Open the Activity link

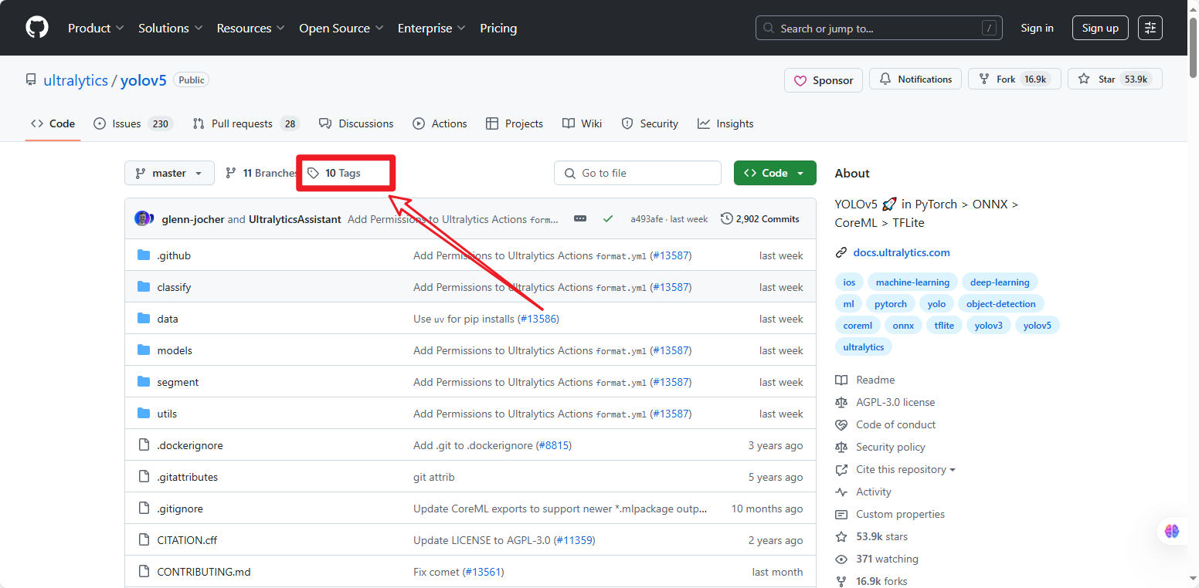coord(874,492)
